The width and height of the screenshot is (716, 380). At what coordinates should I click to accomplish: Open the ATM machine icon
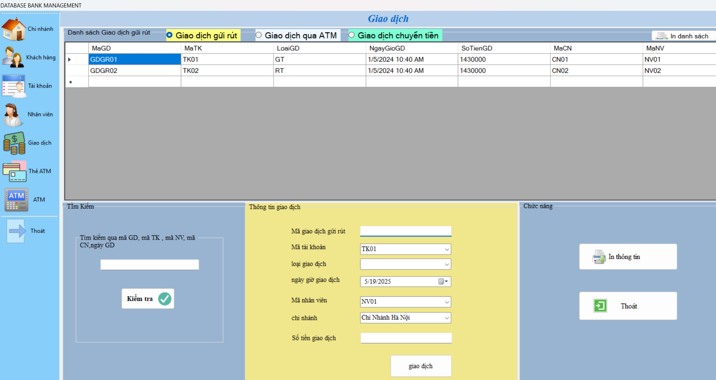(16, 200)
